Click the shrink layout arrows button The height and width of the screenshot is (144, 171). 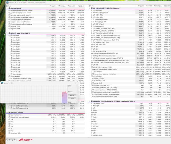coord(14,140)
